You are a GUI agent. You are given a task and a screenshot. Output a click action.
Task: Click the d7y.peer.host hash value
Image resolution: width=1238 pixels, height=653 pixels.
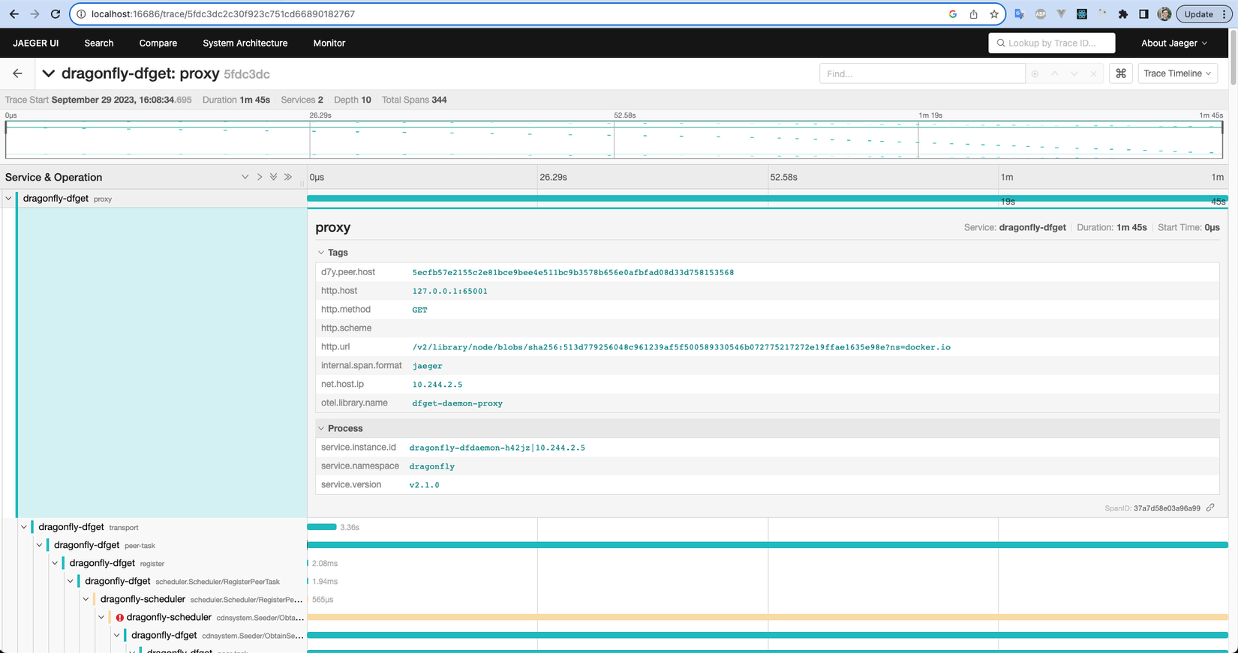[573, 272]
